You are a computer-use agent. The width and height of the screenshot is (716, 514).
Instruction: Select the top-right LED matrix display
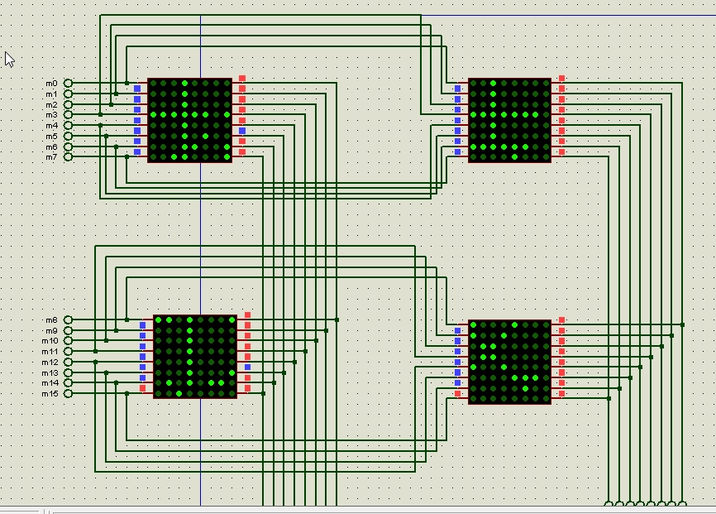point(509,121)
